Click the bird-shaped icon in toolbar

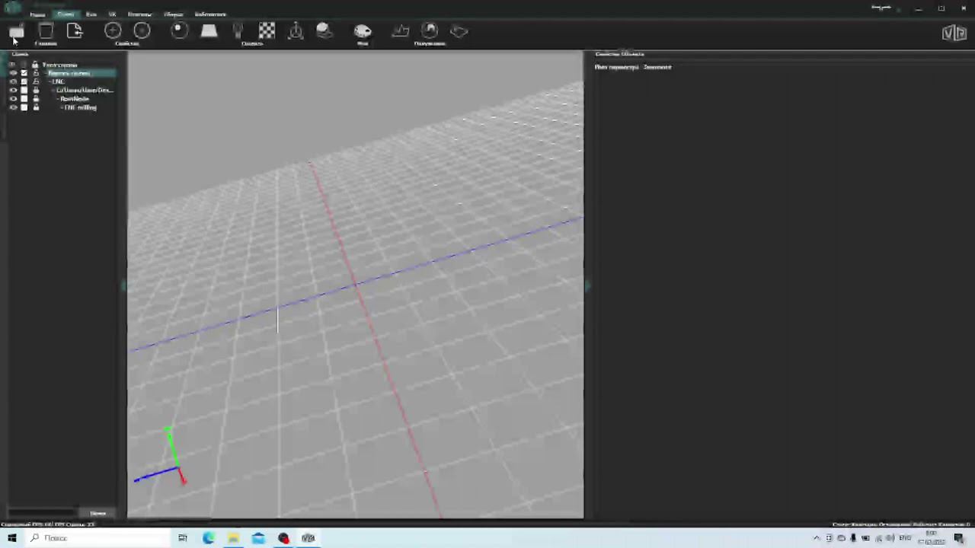click(363, 31)
